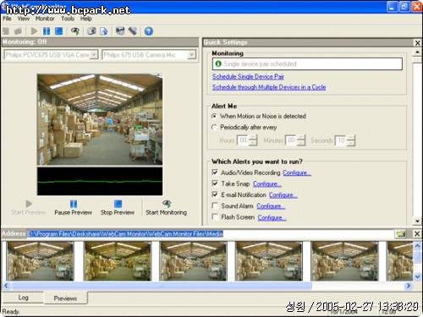Click the monitor settings toolbar icon
Image resolution: width=423 pixels, height=317 pixels.
click(120, 31)
